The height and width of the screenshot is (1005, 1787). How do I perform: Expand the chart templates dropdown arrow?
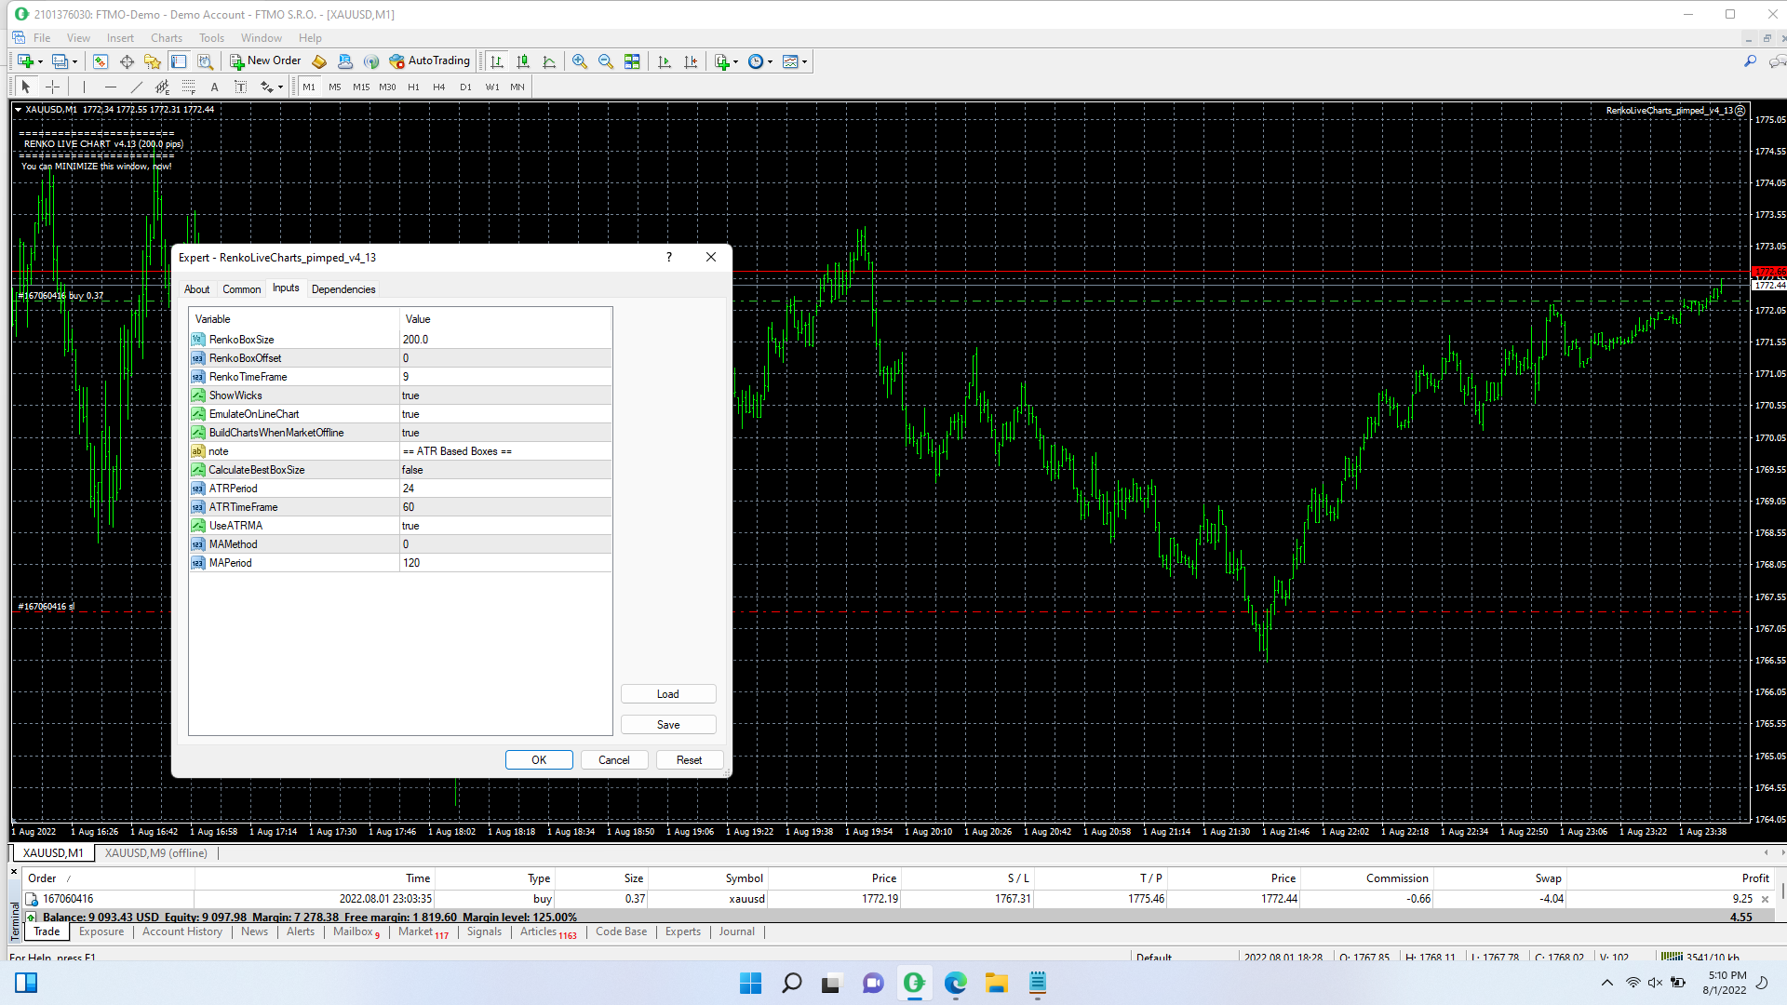point(805,62)
